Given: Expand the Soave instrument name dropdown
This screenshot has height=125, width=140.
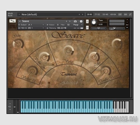Looking at the screenshot, I should [20, 21].
